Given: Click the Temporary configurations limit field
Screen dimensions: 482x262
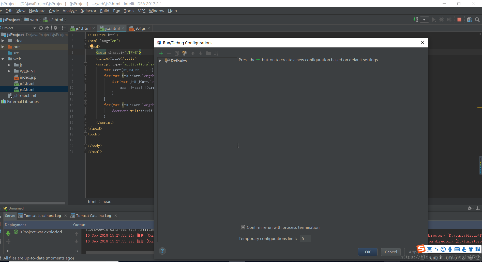Looking at the screenshot, I should (x=305, y=238).
